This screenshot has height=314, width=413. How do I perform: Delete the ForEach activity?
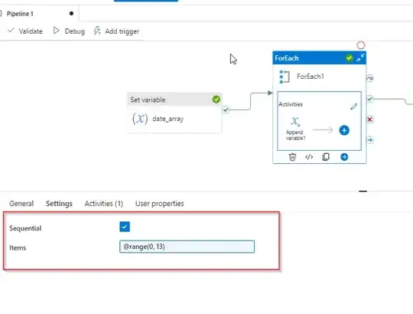pos(292,157)
